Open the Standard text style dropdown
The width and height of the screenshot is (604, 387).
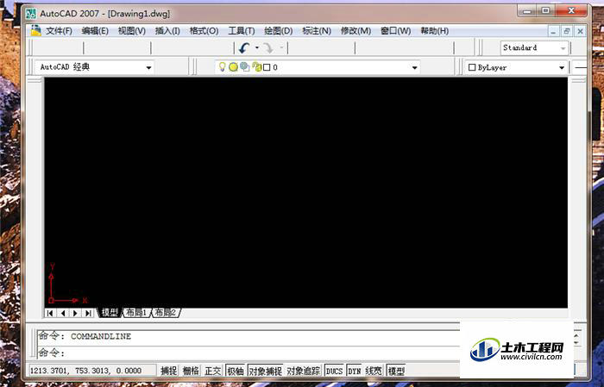(563, 48)
